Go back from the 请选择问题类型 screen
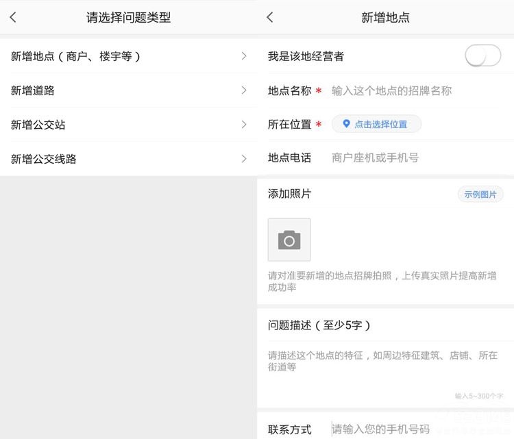This screenshot has height=439, width=514. pos(13,18)
